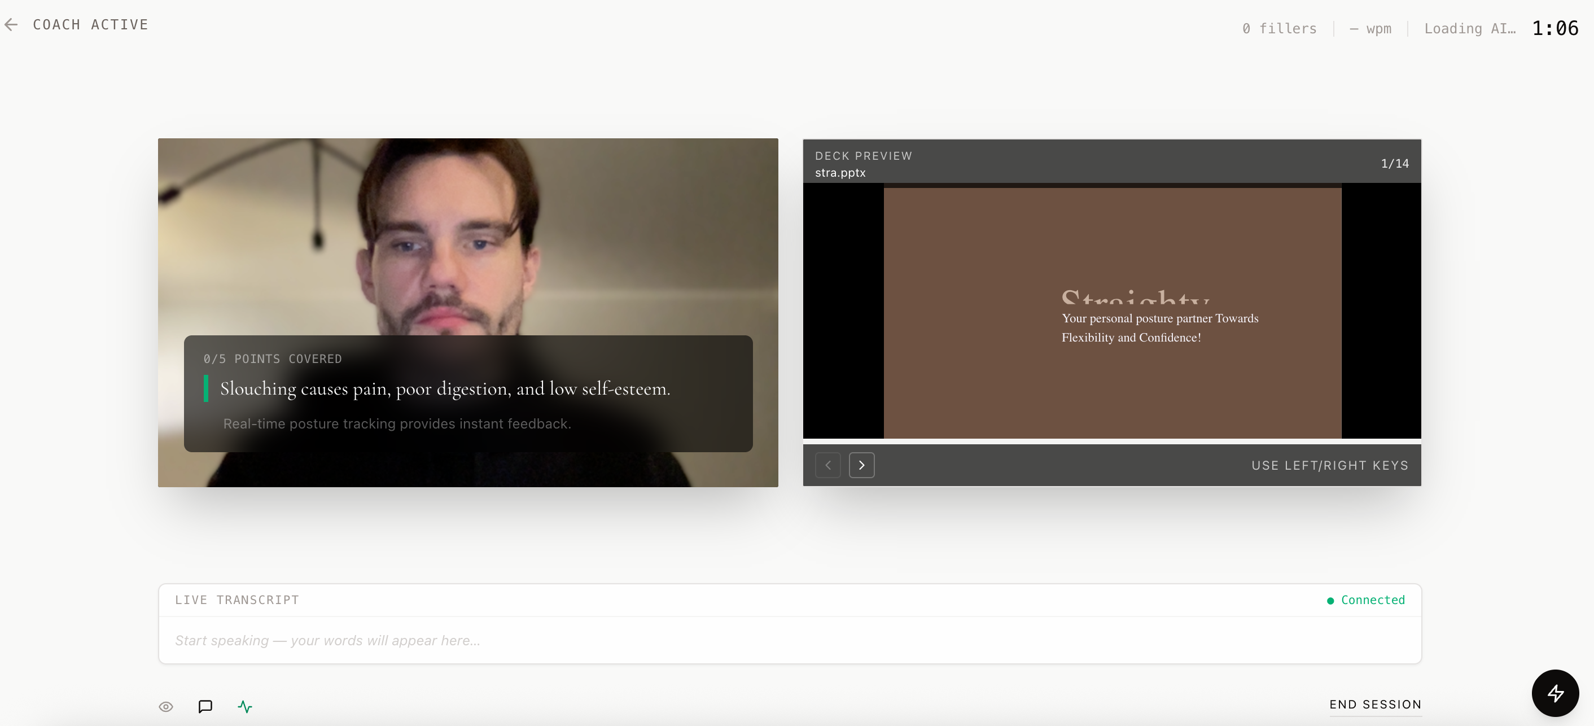Select the slouching causes pain talking point
1594x726 pixels.
445,388
